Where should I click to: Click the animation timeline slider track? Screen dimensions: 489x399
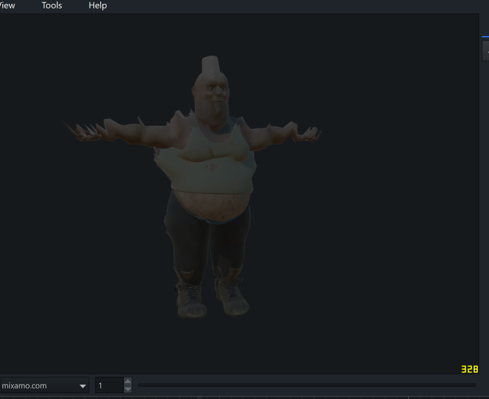coord(307,385)
